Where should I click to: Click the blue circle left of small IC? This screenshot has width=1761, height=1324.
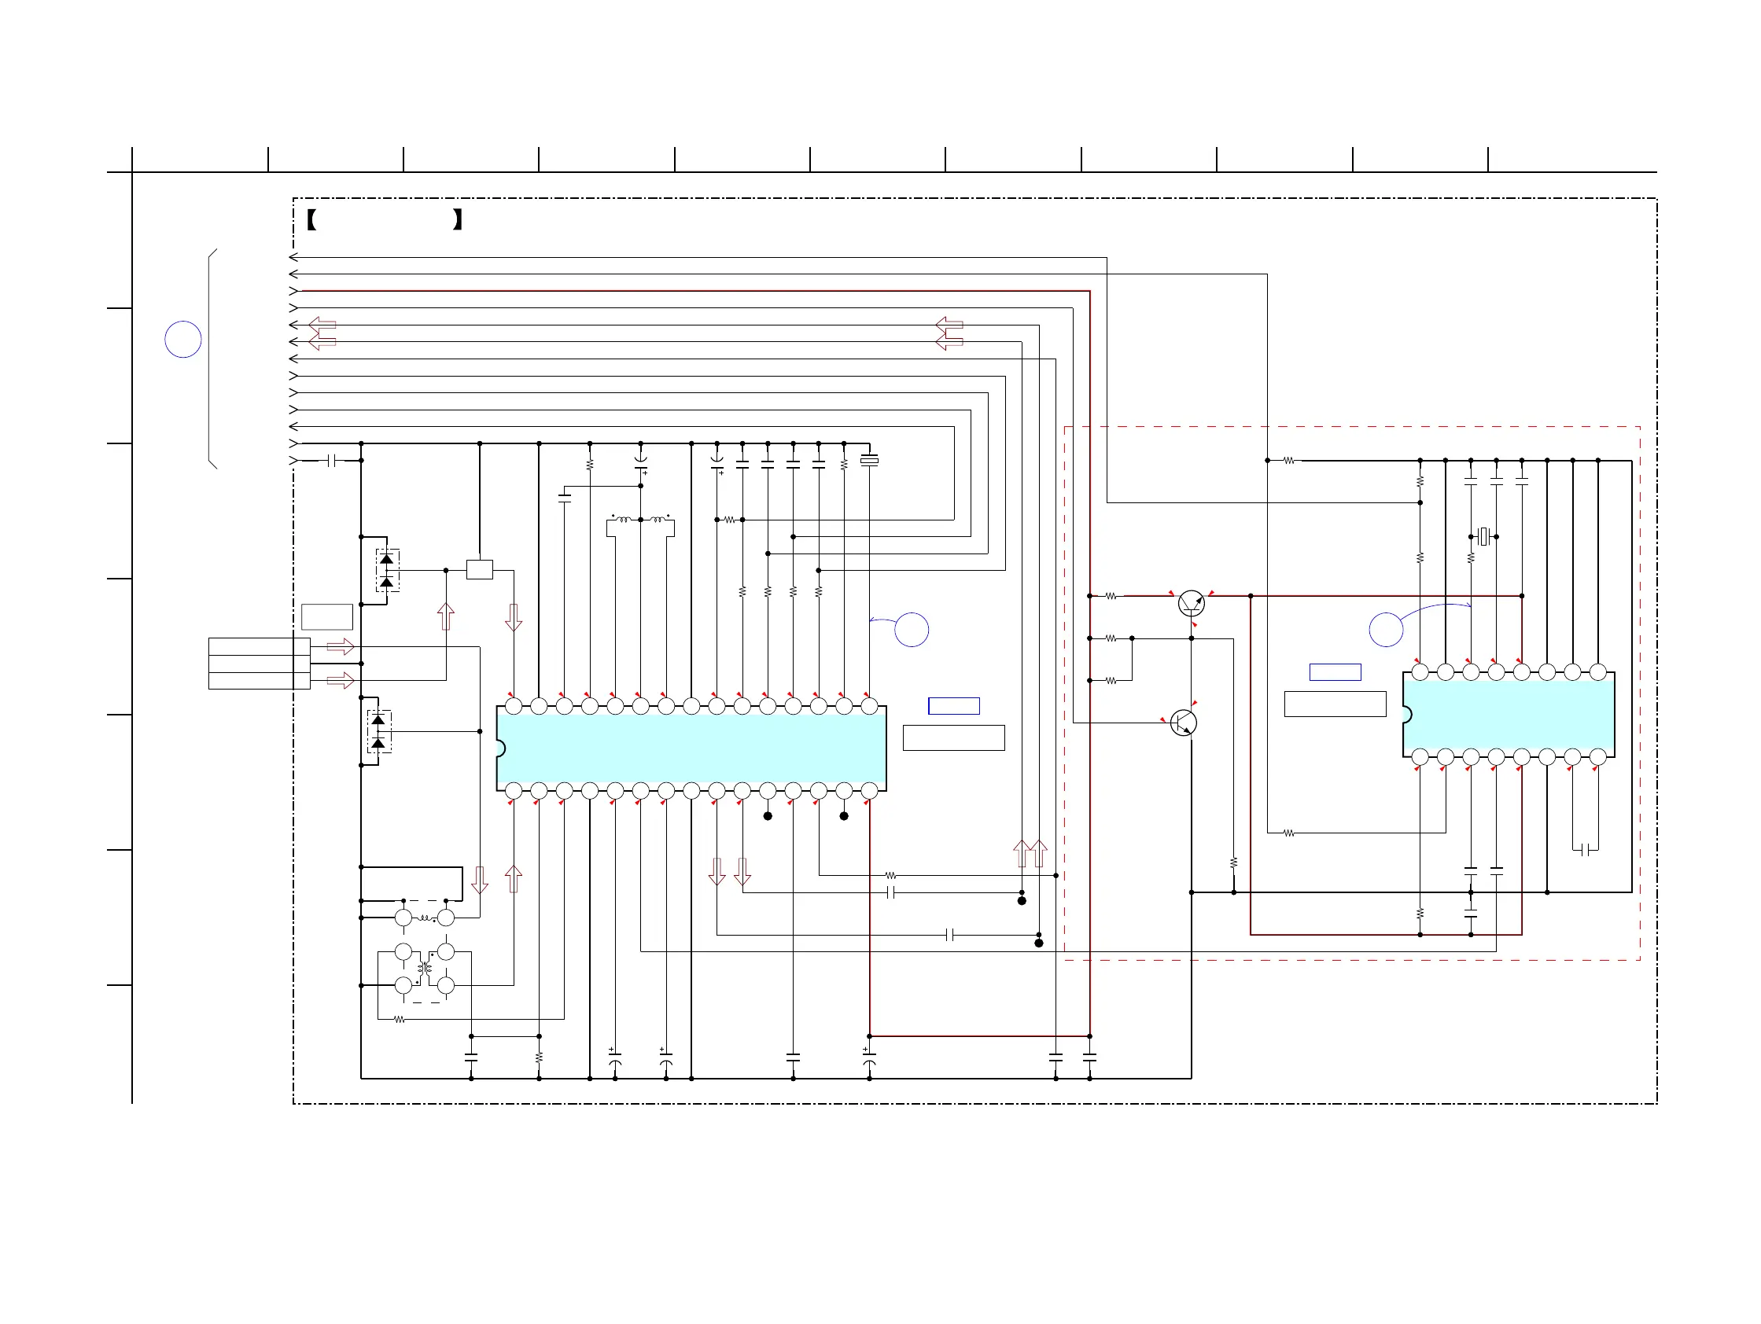1386,630
